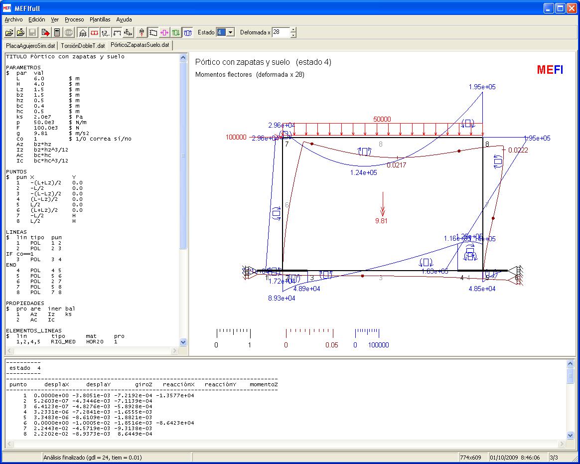Switch to the TorsiónDobleT.dat tab
This screenshot has width=580, height=464.
(x=83, y=46)
